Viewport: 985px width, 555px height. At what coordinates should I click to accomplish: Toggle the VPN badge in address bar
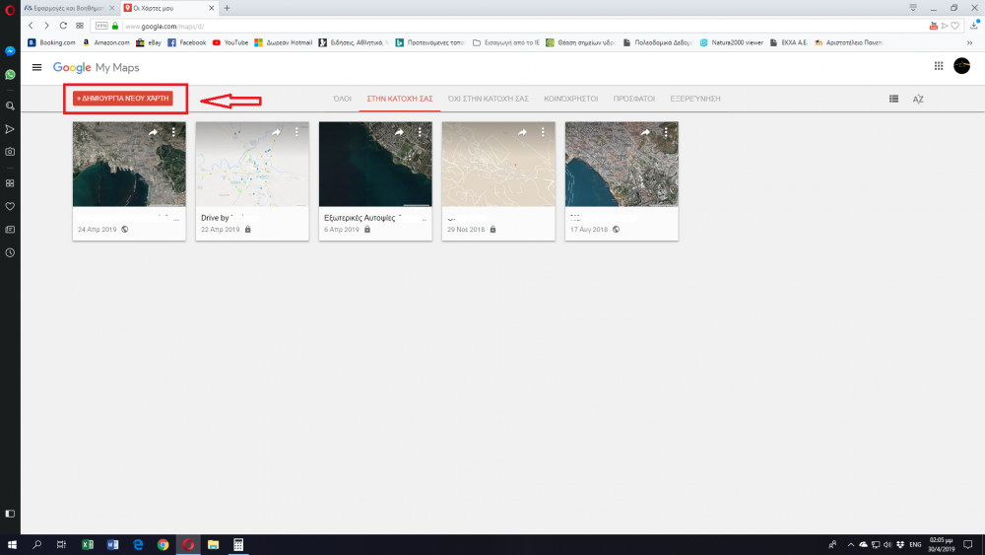coord(101,26)
